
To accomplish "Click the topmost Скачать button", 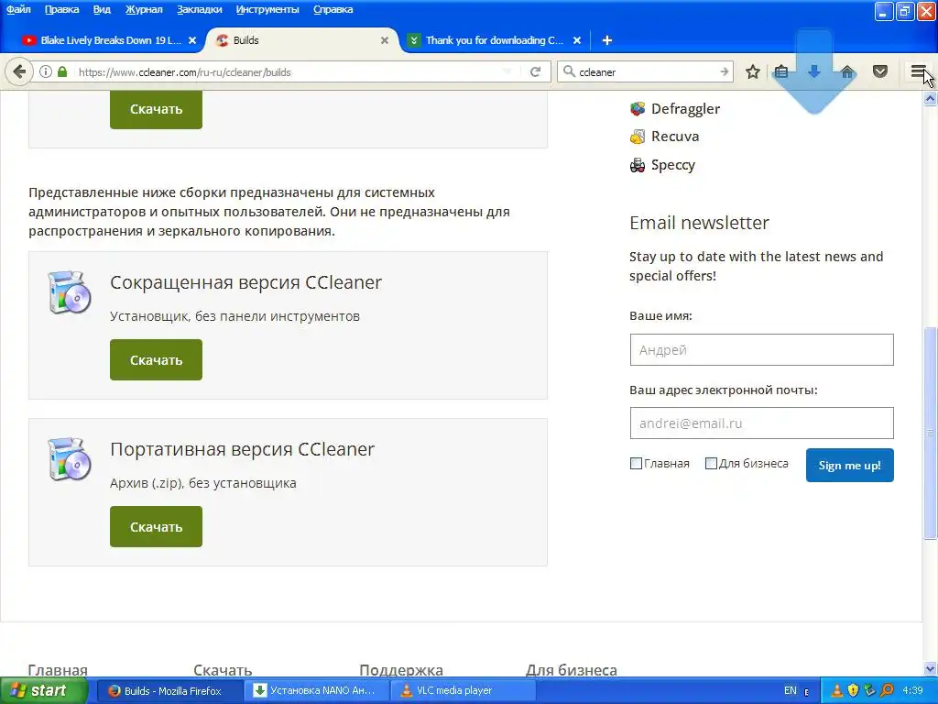I will (x=156, y=110).
